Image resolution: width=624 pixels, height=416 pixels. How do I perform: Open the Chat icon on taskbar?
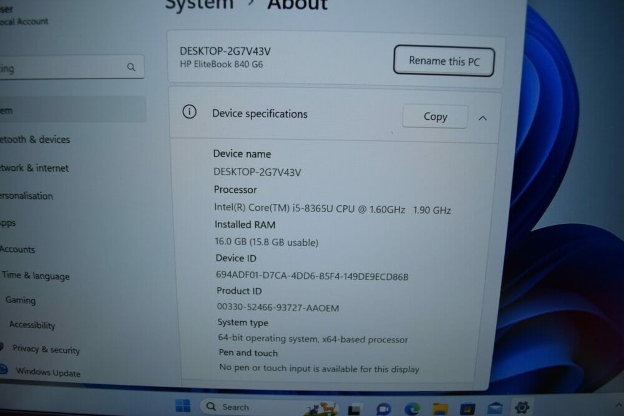pyautogui.click(x=383, y=409)
